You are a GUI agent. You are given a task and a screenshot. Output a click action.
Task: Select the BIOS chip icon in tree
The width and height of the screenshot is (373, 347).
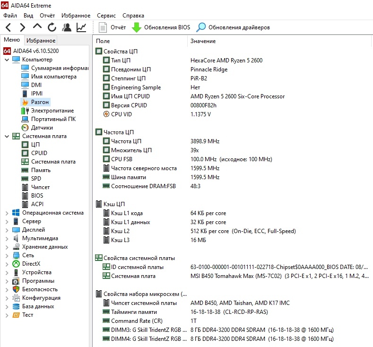click(x=25, y=196)
